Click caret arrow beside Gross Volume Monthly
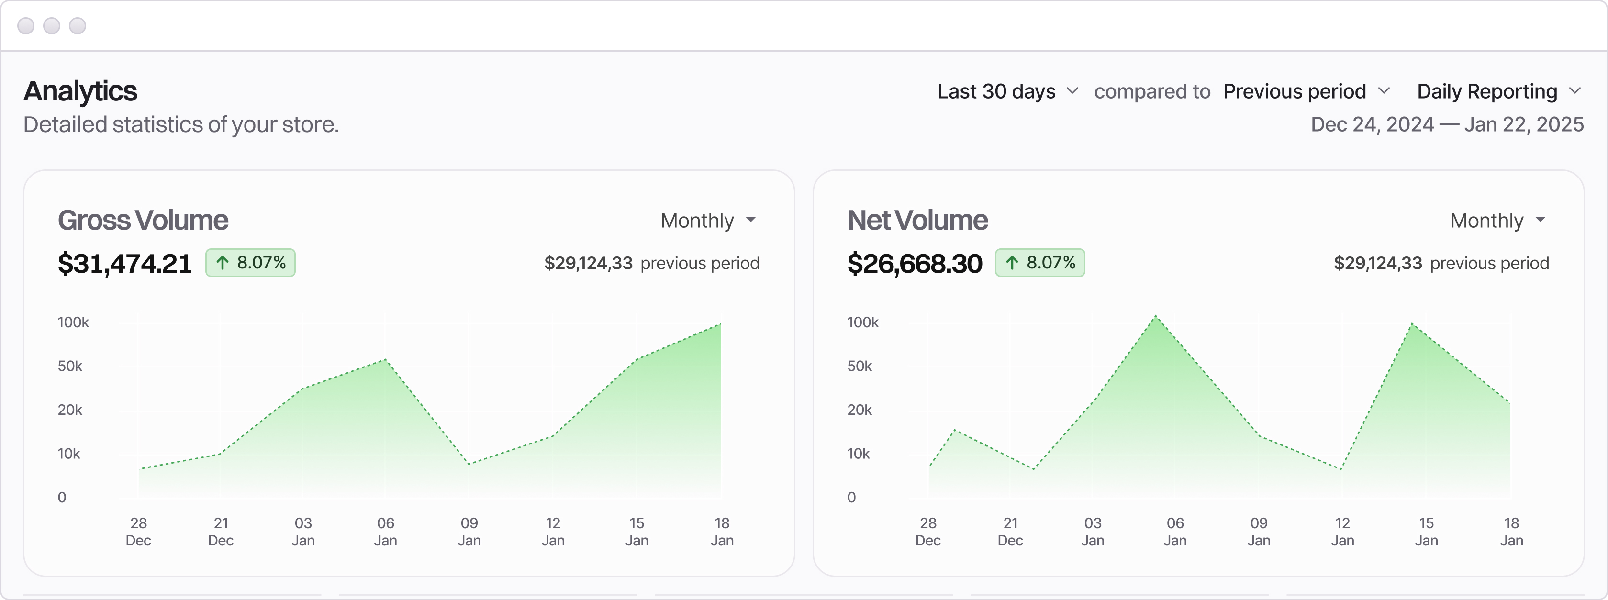1608x600 pixels. (x=751, y=220)
